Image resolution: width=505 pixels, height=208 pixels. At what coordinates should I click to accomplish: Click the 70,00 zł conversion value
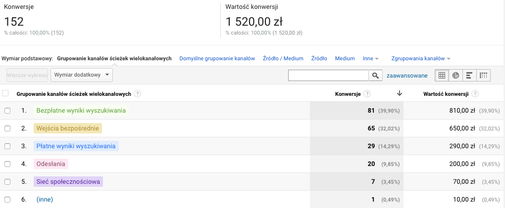(464, 182)
